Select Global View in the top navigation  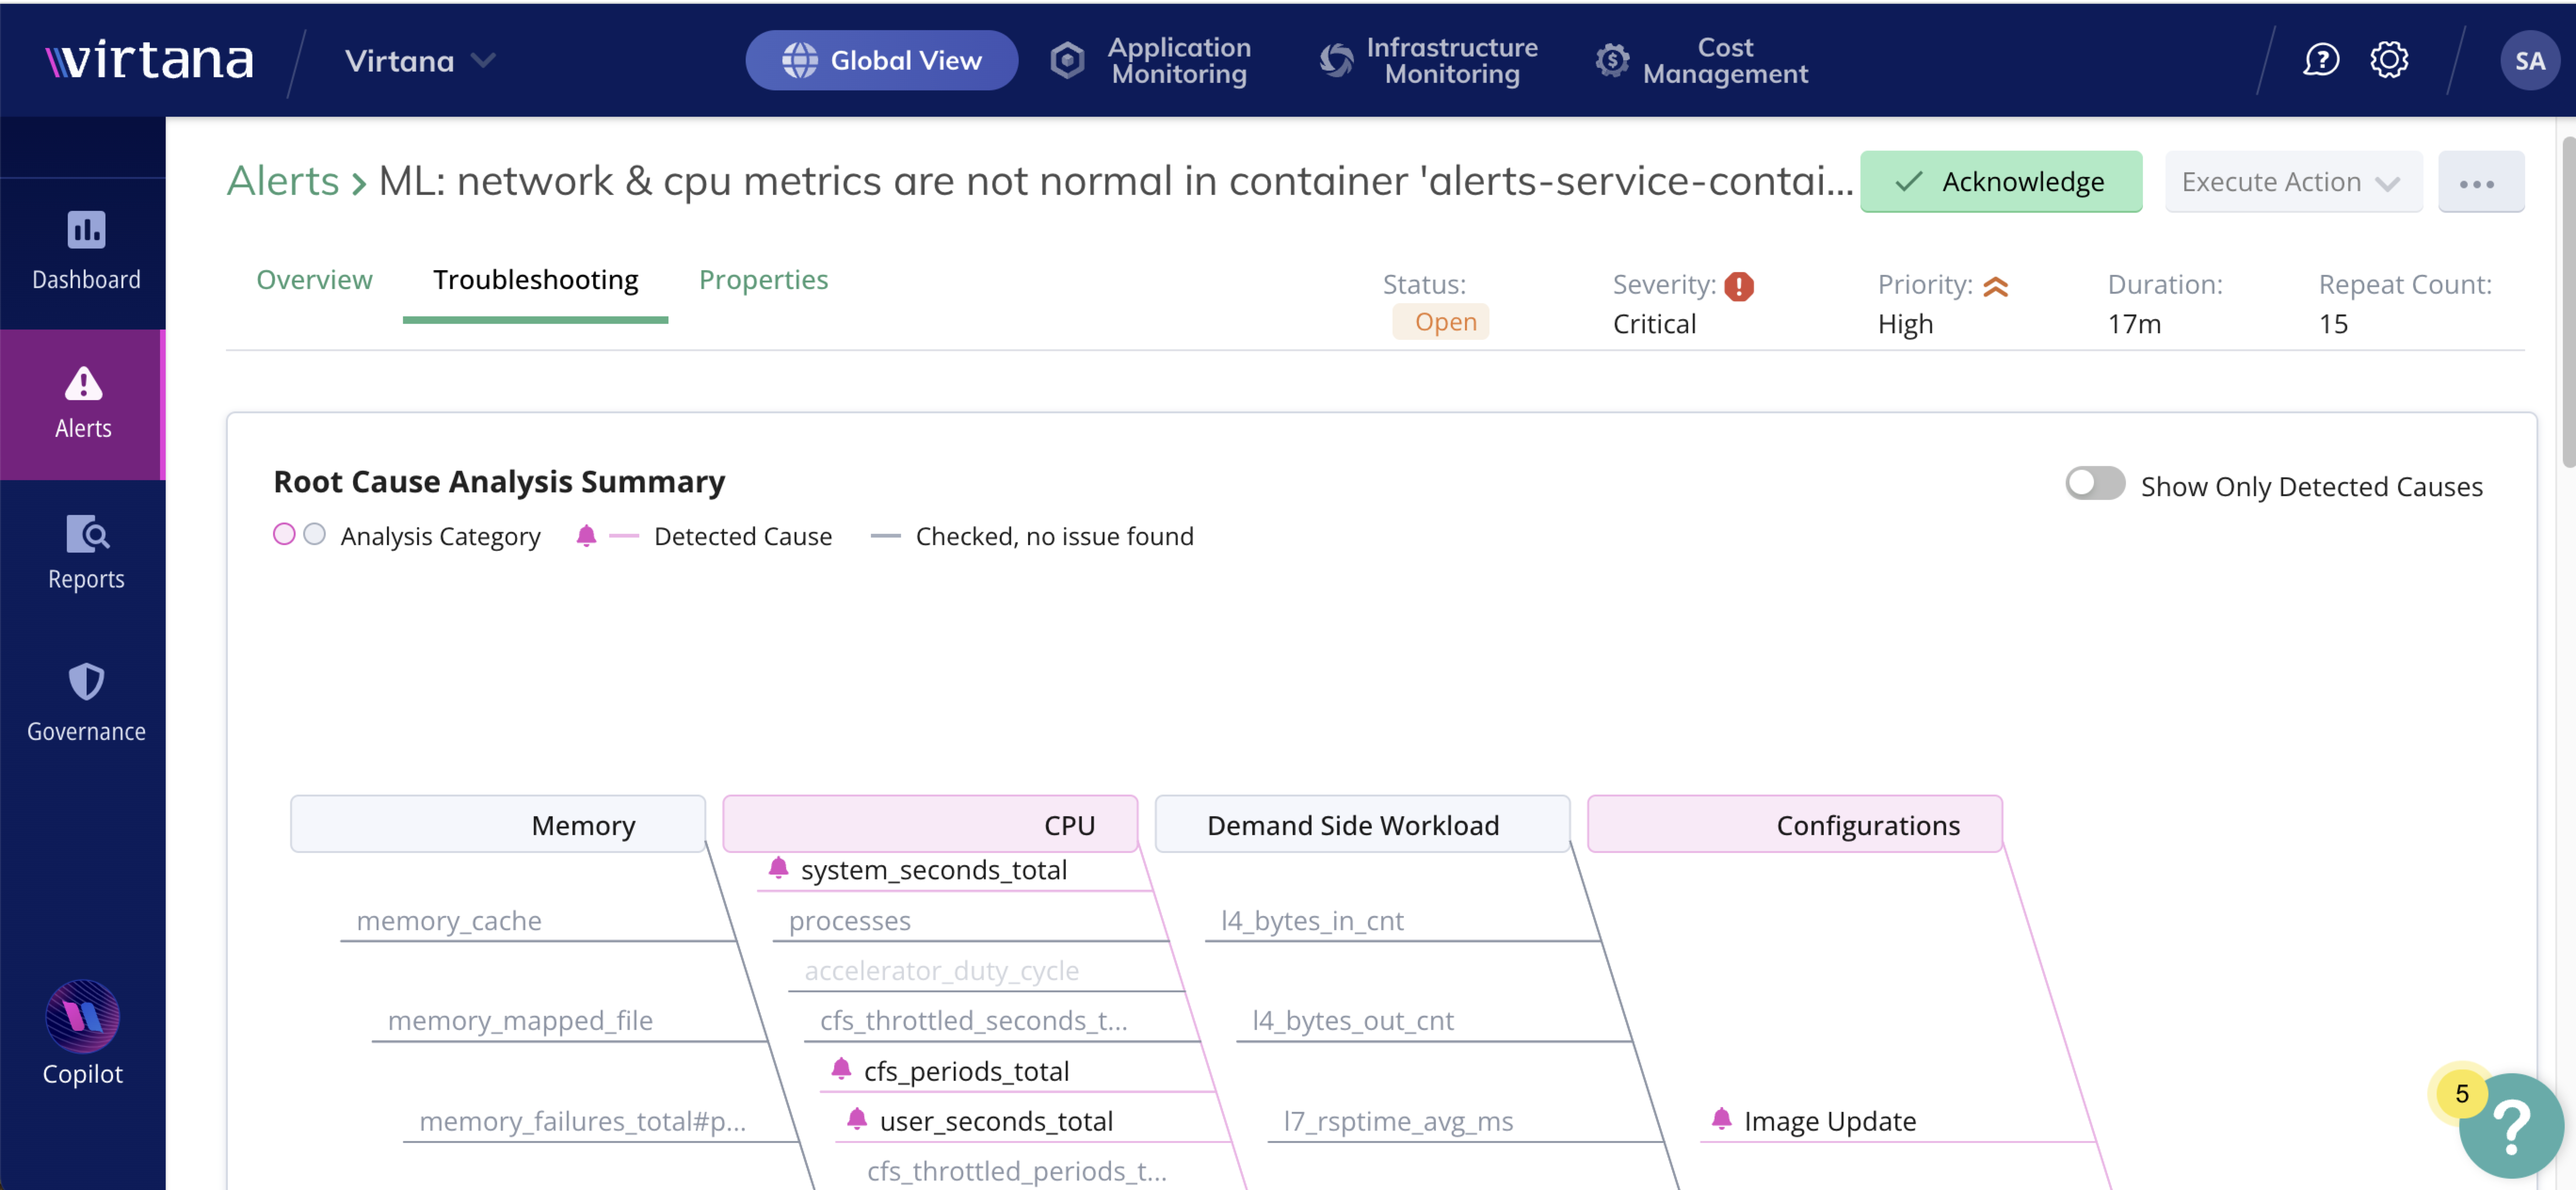[x=882, y=60]
